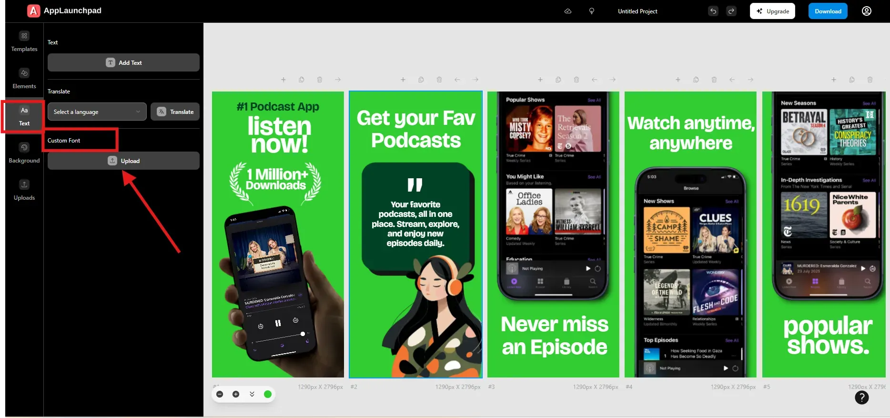Select the listen now! headline text
This screenshot has height=418, width=890.
(279, 135)
